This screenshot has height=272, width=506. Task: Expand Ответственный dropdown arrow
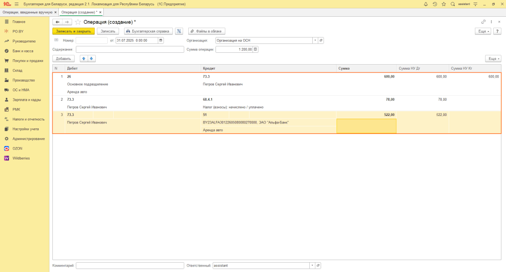(x=312, y=266)
